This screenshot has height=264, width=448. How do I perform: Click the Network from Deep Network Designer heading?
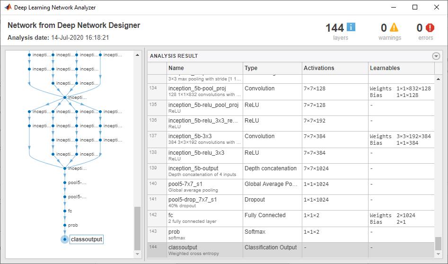click(x=74, y=26)
